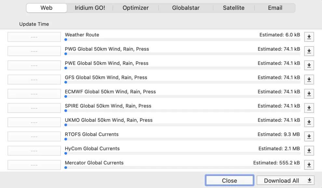This screenshot has height=188, width=322.
Task: Switch to the Iridium GO! tab
Action: [90, 8]
